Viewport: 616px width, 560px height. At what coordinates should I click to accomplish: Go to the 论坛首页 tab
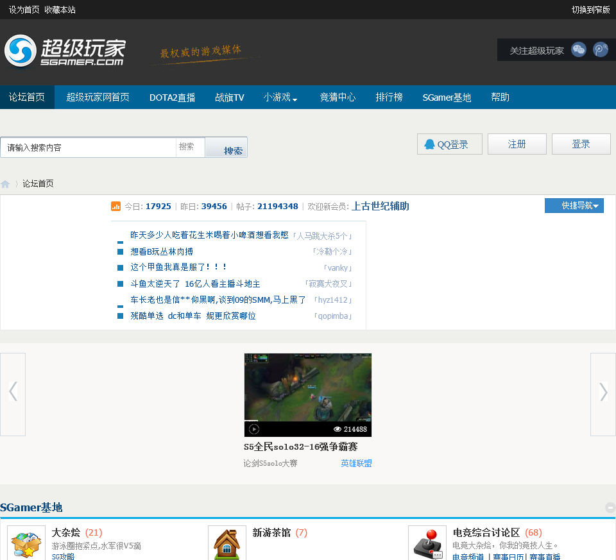[27, 97]
